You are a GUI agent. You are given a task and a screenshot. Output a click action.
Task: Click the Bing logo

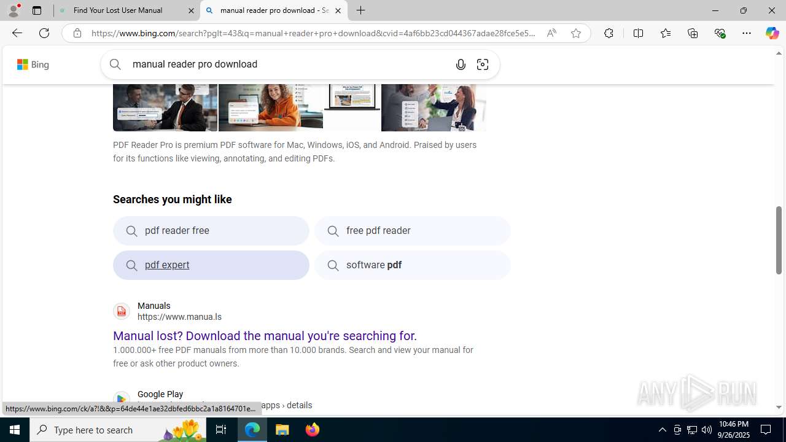click(x=33, y=64)
